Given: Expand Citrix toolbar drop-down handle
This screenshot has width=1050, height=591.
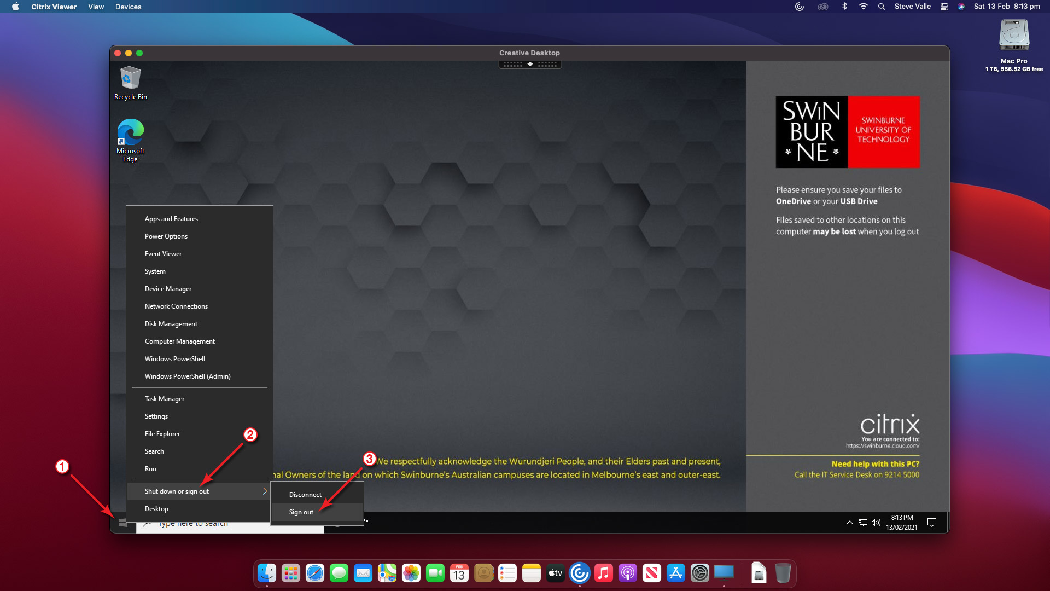Looking at the screenshot, I should (530, 64).
